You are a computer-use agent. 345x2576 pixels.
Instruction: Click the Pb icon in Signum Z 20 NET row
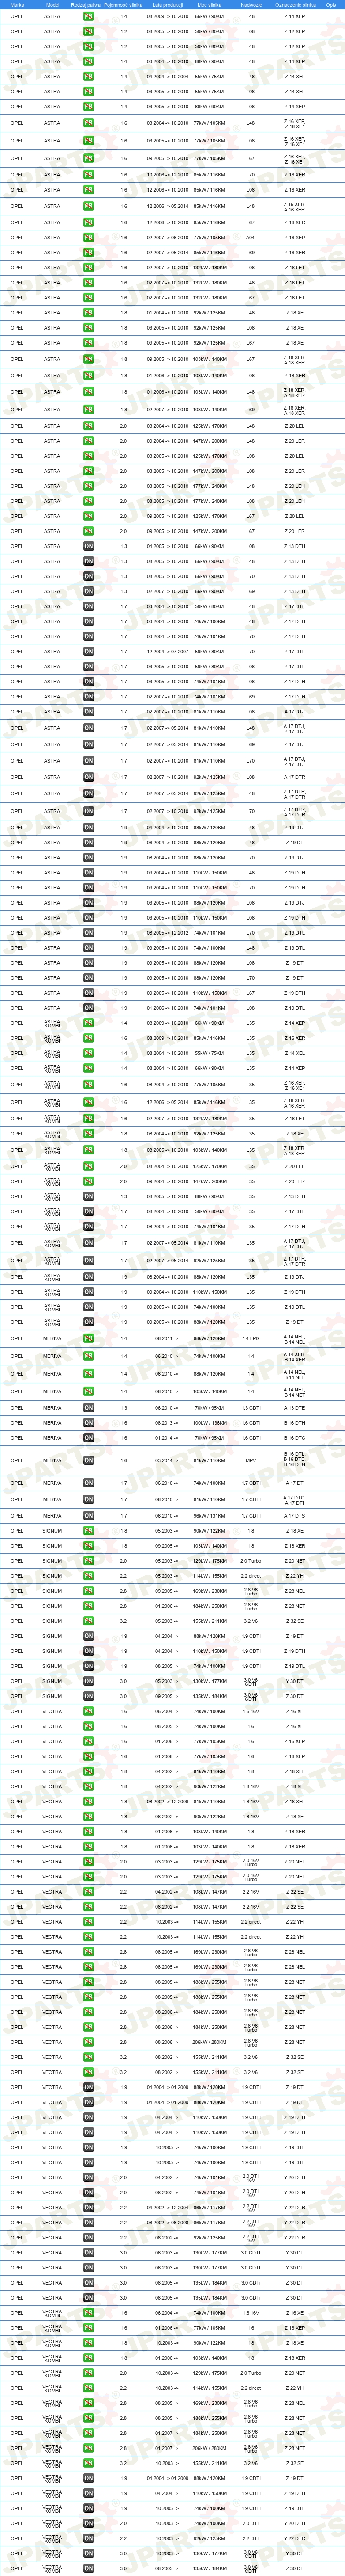click(88, 1561)
